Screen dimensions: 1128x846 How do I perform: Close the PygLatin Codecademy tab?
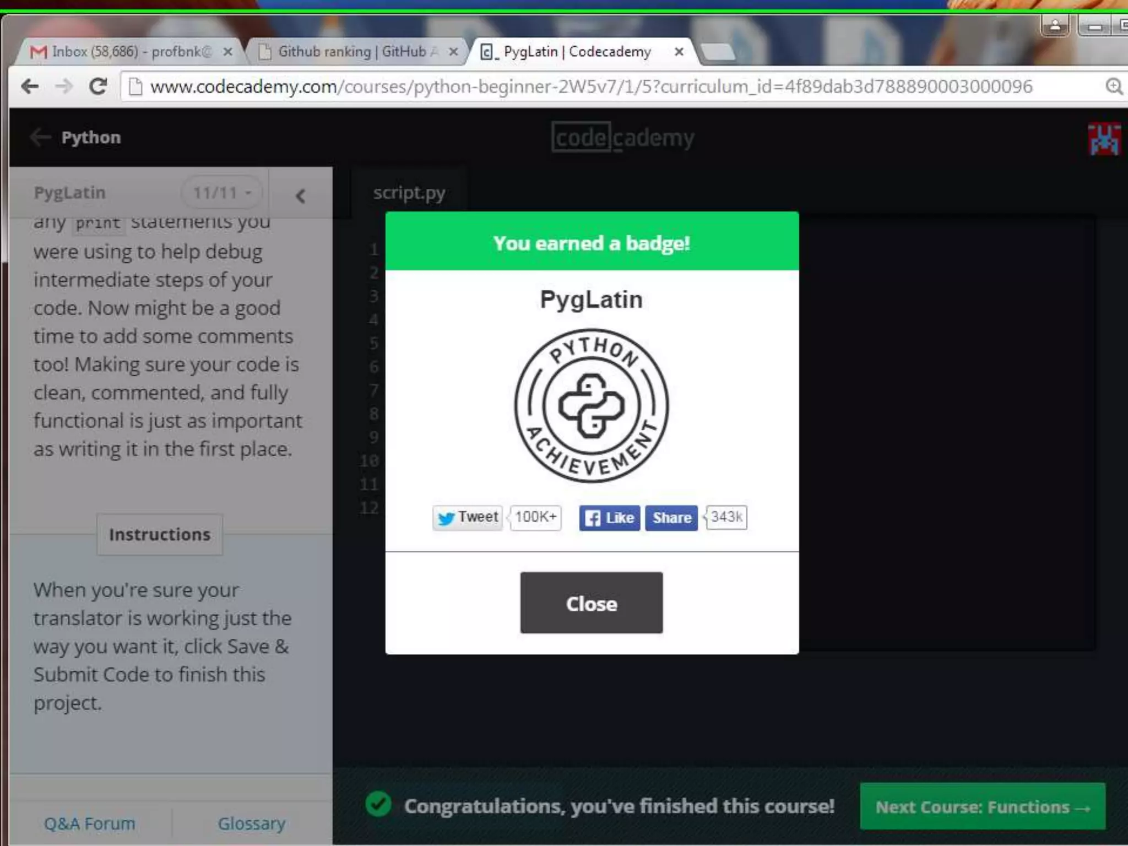[x=679, y=52]
